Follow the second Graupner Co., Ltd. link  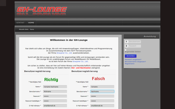80,61
